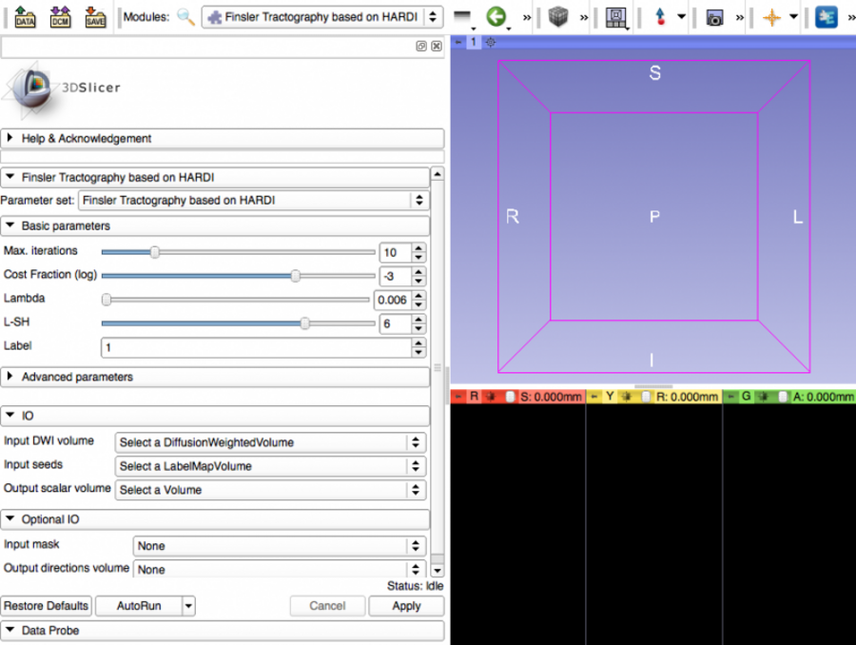Toggle the Red slice pin button
The image size is (856, 645).
[458, 397]
